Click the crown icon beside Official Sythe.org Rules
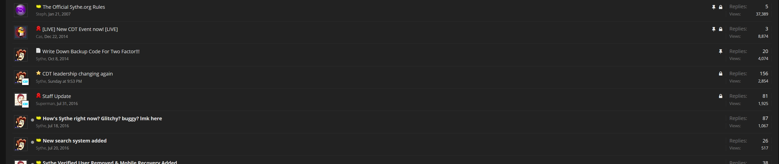779x164 pixels. 38,6
